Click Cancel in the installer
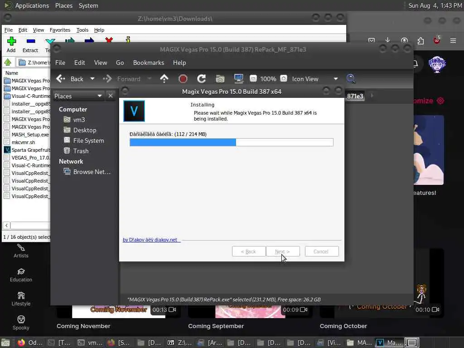Image resolution: width=464 pixels, height=348 pixels. coord(322,251)
